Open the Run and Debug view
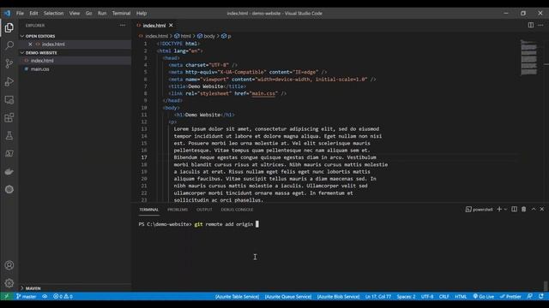Image resolution: width=549 pixels, height=308 pixels. pyautogui.click(x=9, y=82)
